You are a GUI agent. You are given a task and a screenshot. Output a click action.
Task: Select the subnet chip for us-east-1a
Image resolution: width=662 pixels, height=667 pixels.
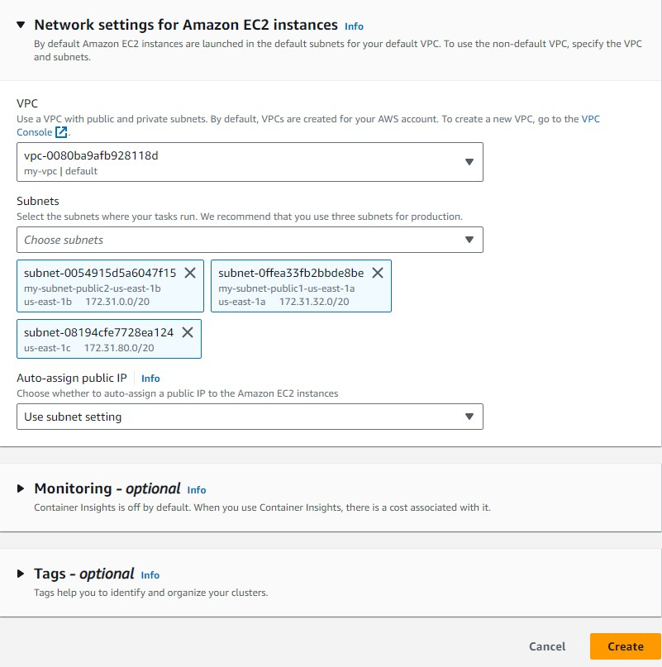point(293,286)
